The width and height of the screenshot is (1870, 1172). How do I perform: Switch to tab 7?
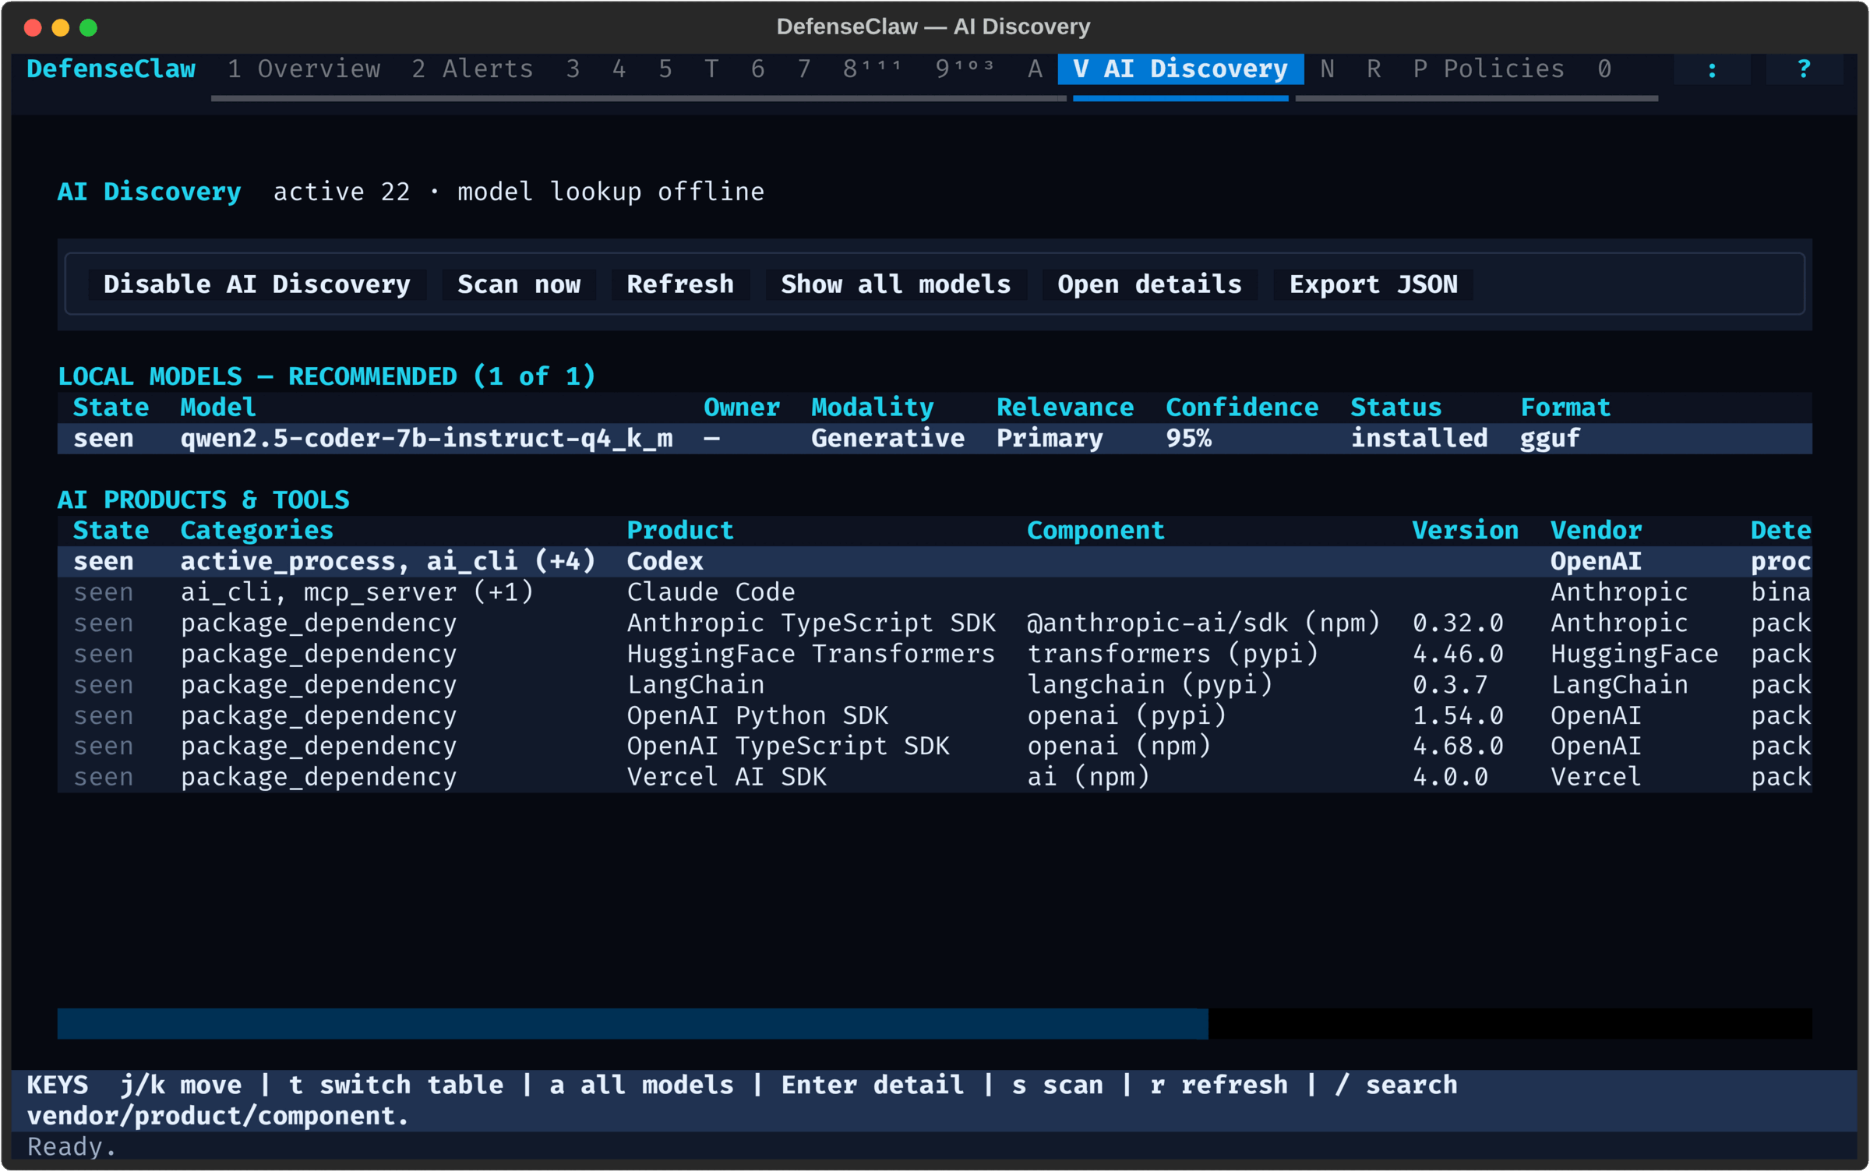804,69
